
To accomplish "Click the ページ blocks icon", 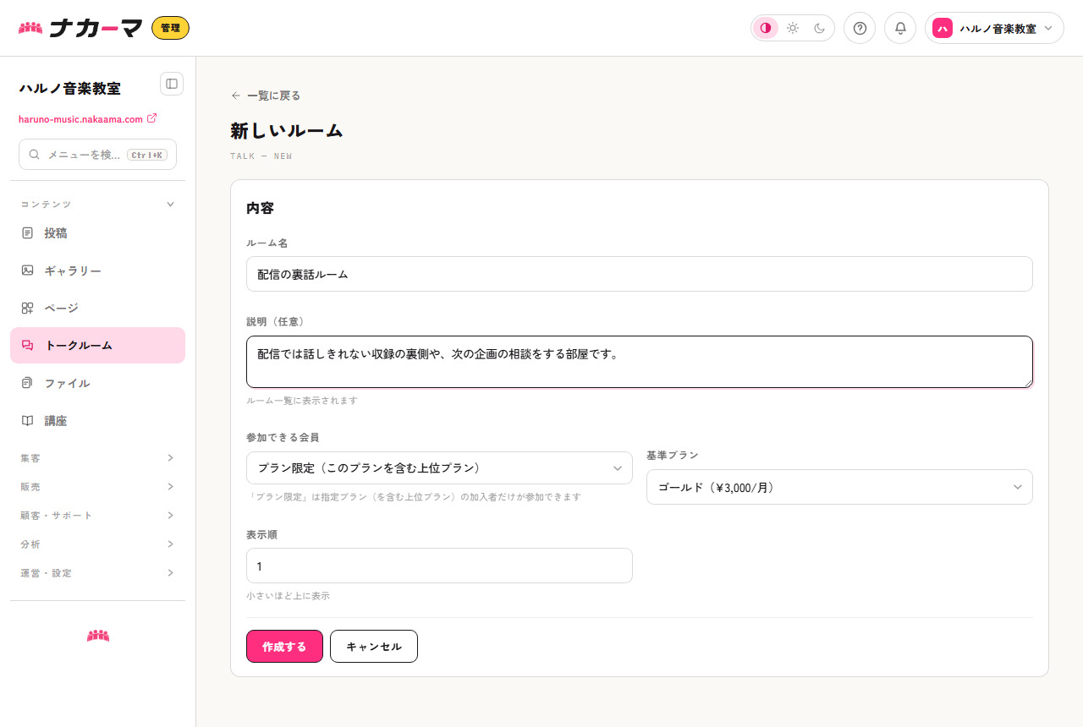I will [28, 308].
